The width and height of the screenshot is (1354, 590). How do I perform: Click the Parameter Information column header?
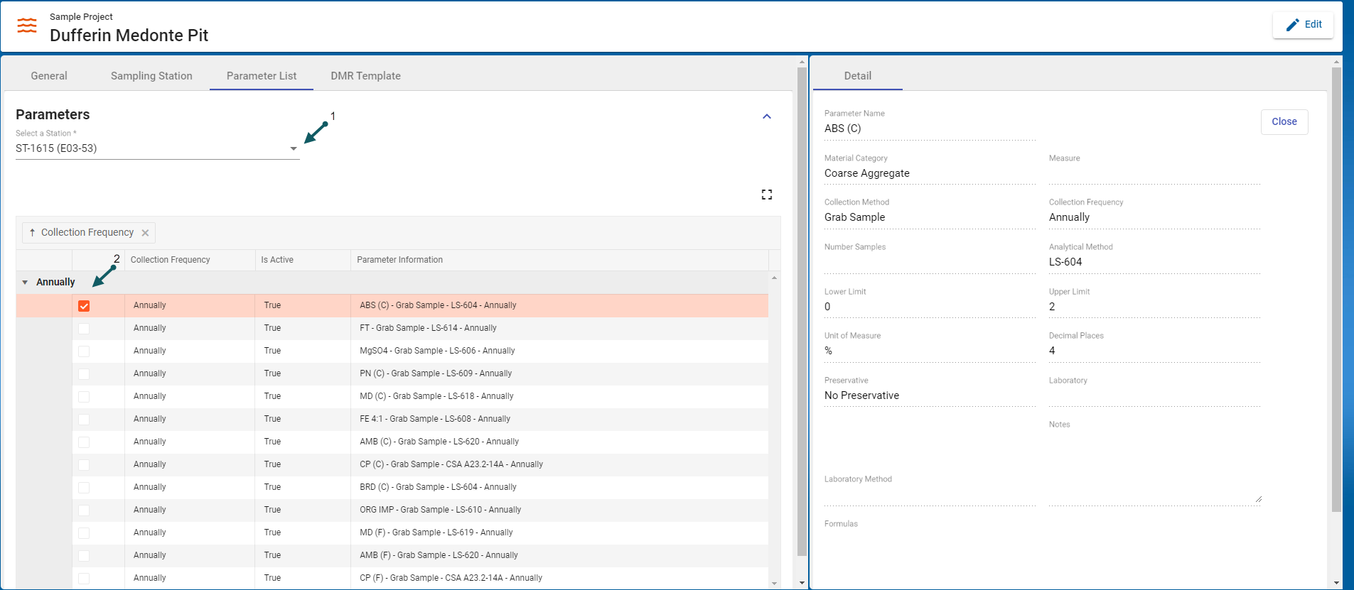click(x=399, y=260)
